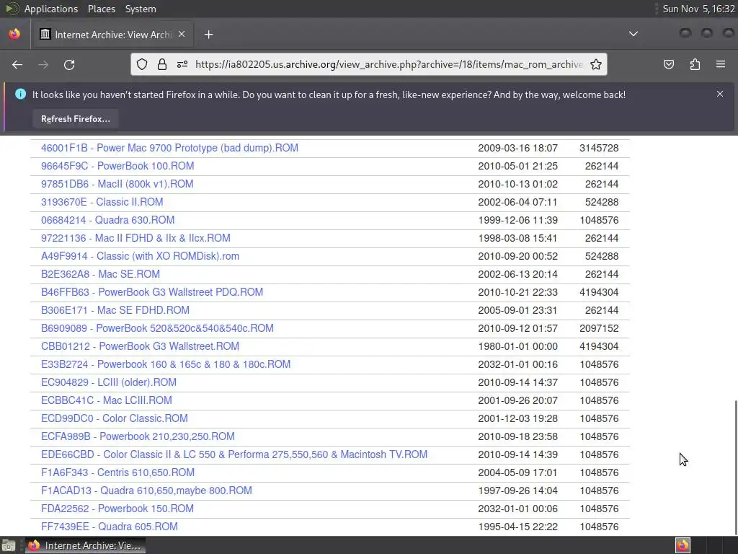
Task: Reload the page with the refresh icon
Action: point(69,64)
